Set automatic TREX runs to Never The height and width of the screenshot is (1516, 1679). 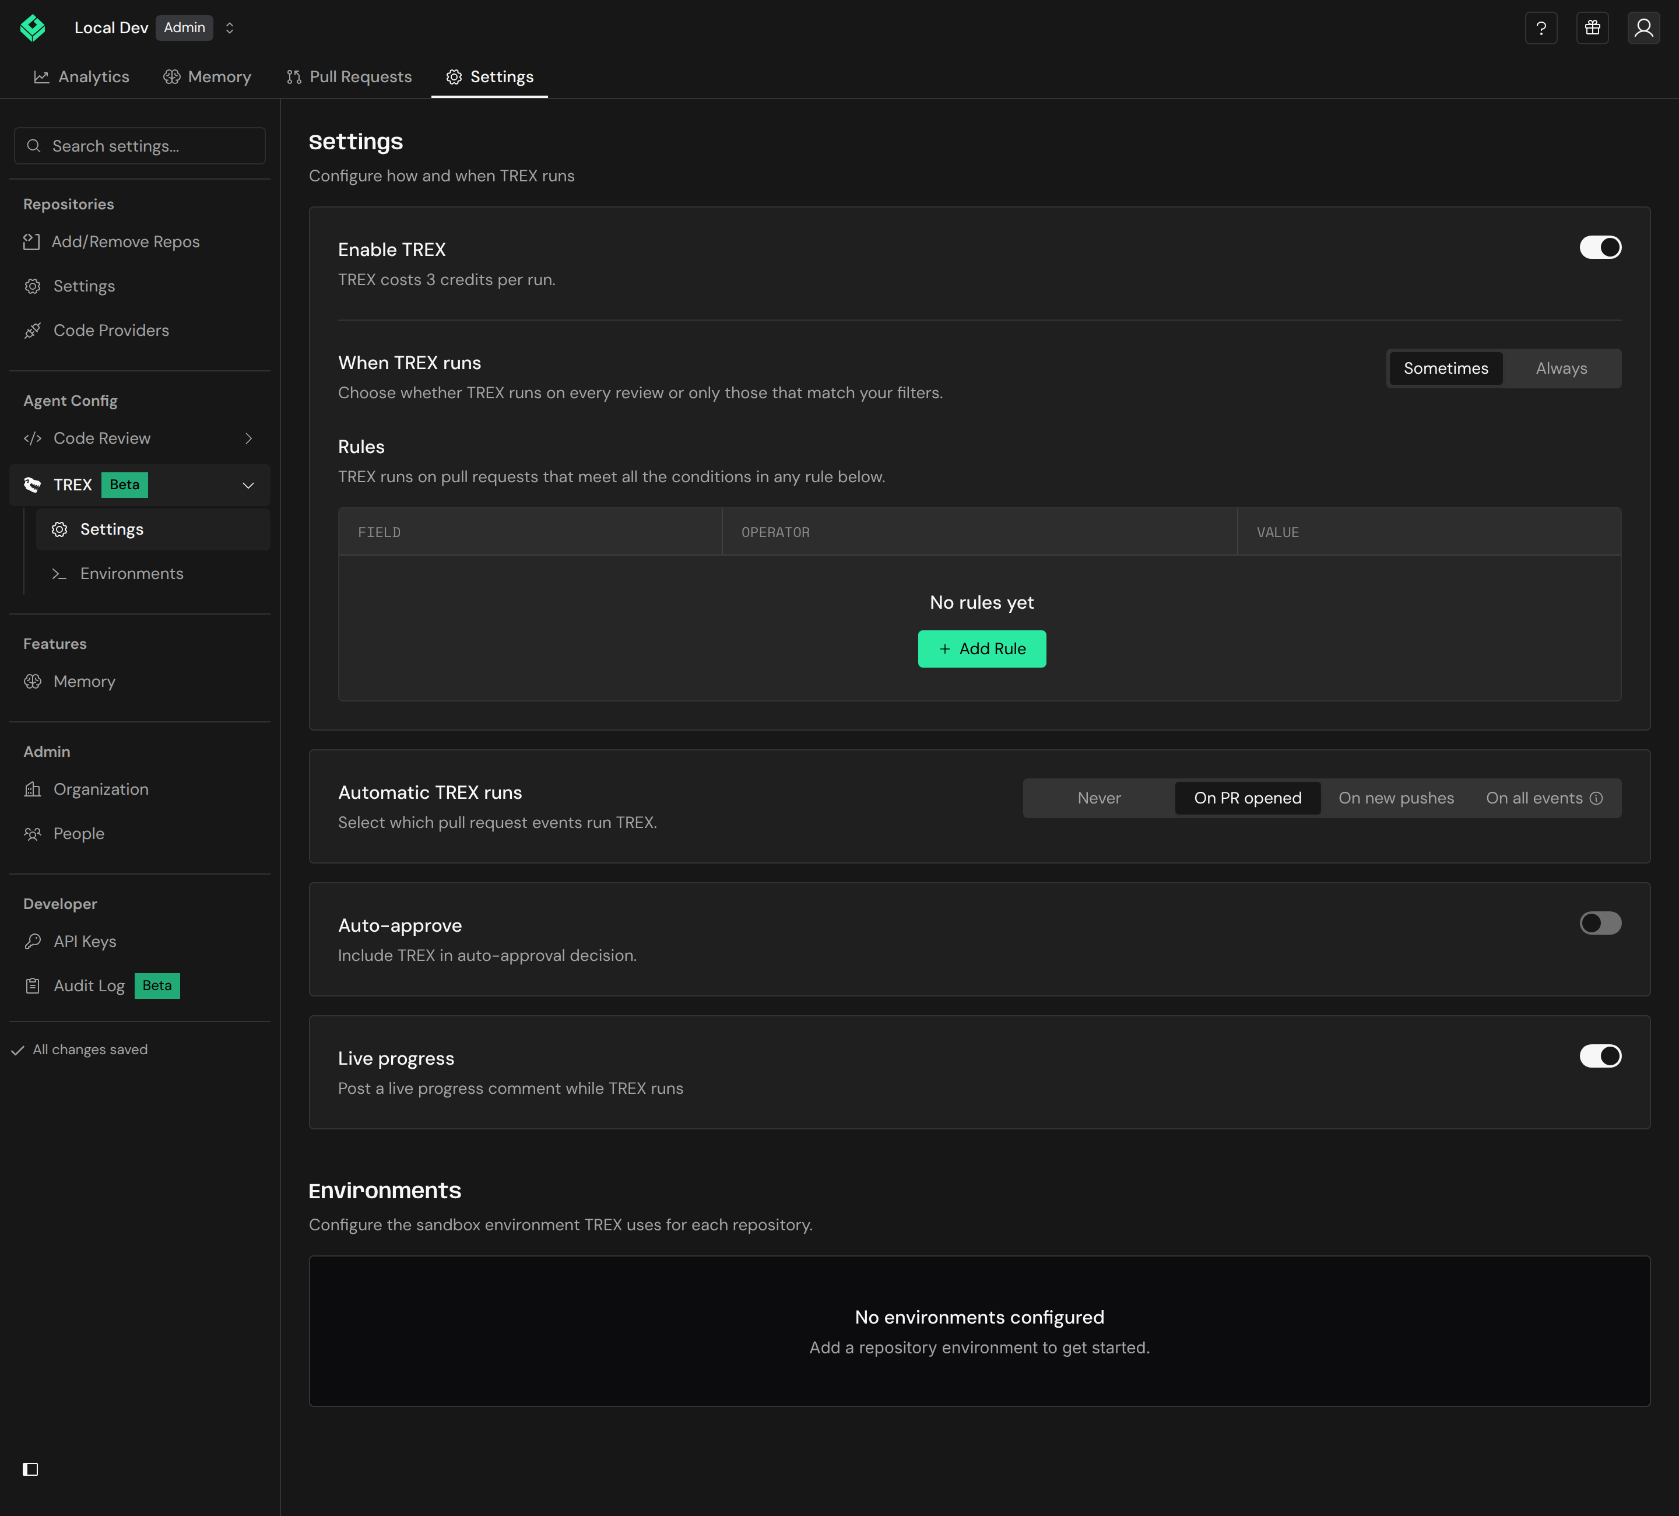1098,798
